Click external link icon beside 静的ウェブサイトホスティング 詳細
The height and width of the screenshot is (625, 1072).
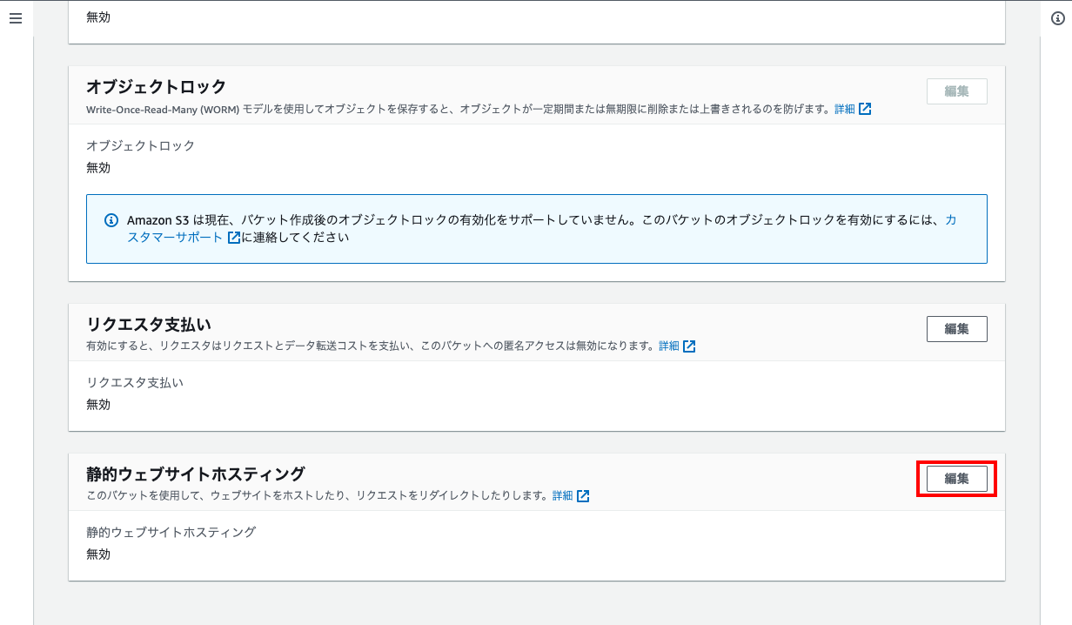click(x=583, y=496)
